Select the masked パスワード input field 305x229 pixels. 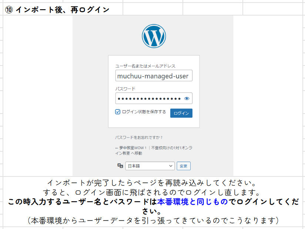(x=150, y=98)
